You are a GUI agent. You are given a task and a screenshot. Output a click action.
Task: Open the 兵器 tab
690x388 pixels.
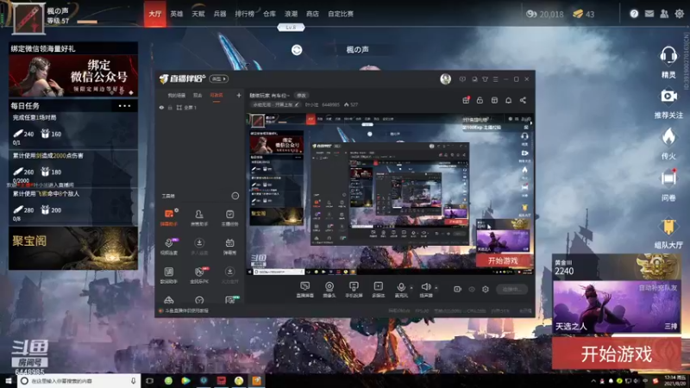pyautogui.click(x=220, y=14)
